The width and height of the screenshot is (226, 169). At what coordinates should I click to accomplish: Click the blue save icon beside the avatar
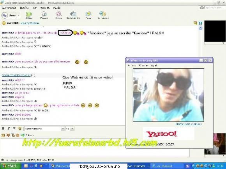click(201, 23)
